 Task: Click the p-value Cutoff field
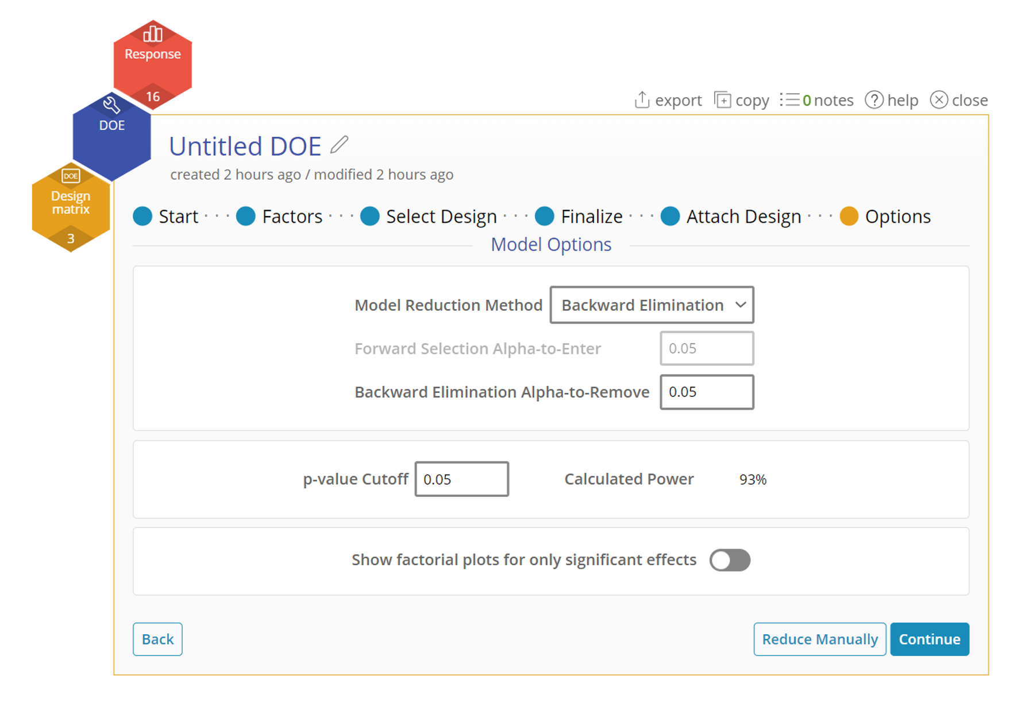[461, 479]
